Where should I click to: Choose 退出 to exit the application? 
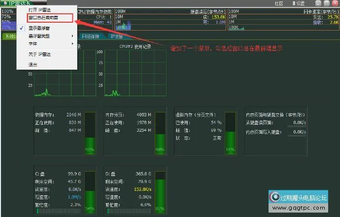33,65
